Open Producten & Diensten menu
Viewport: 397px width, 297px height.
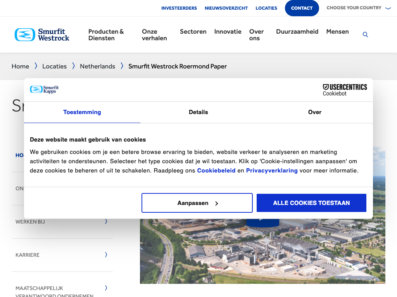pyautogui.click(x=106, y=35)
